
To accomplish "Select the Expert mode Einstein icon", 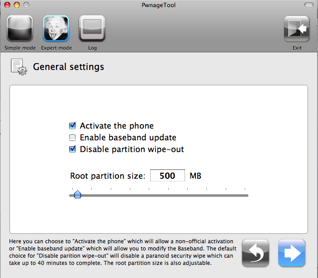I will click(56, 29).
